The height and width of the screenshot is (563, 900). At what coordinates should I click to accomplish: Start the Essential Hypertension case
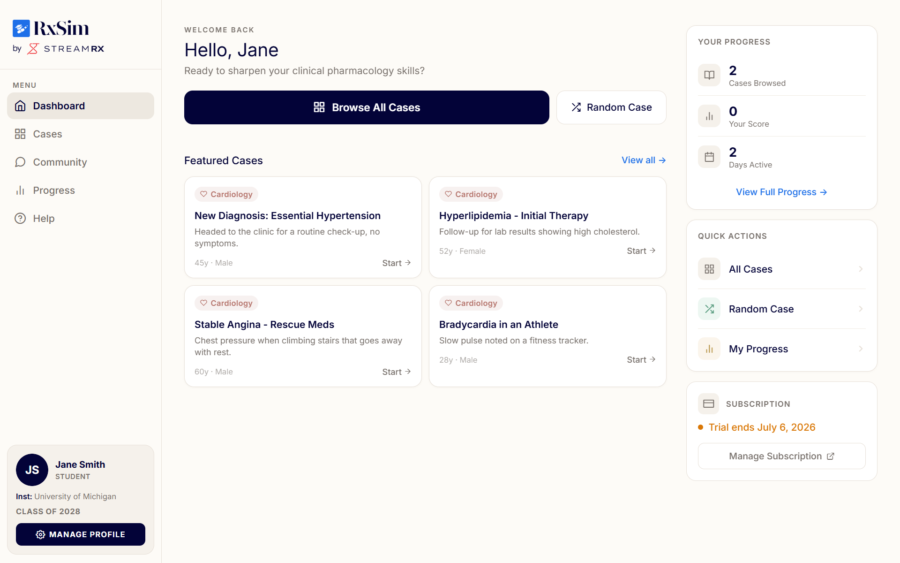[x=397, y=263]
